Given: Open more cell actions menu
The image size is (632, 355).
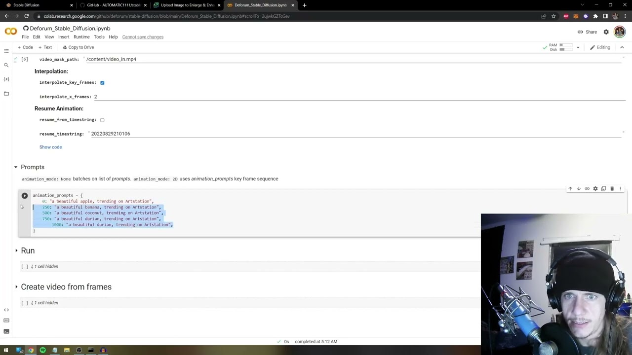Looking at the screenshot, I should 621,189.
